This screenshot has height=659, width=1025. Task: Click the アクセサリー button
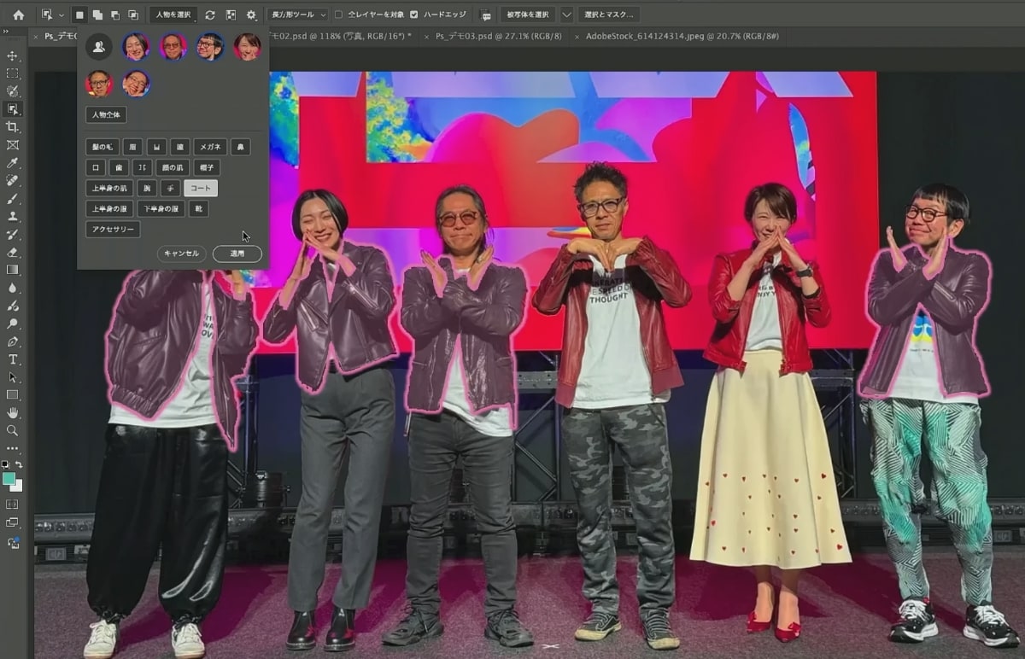click(113, 229)
